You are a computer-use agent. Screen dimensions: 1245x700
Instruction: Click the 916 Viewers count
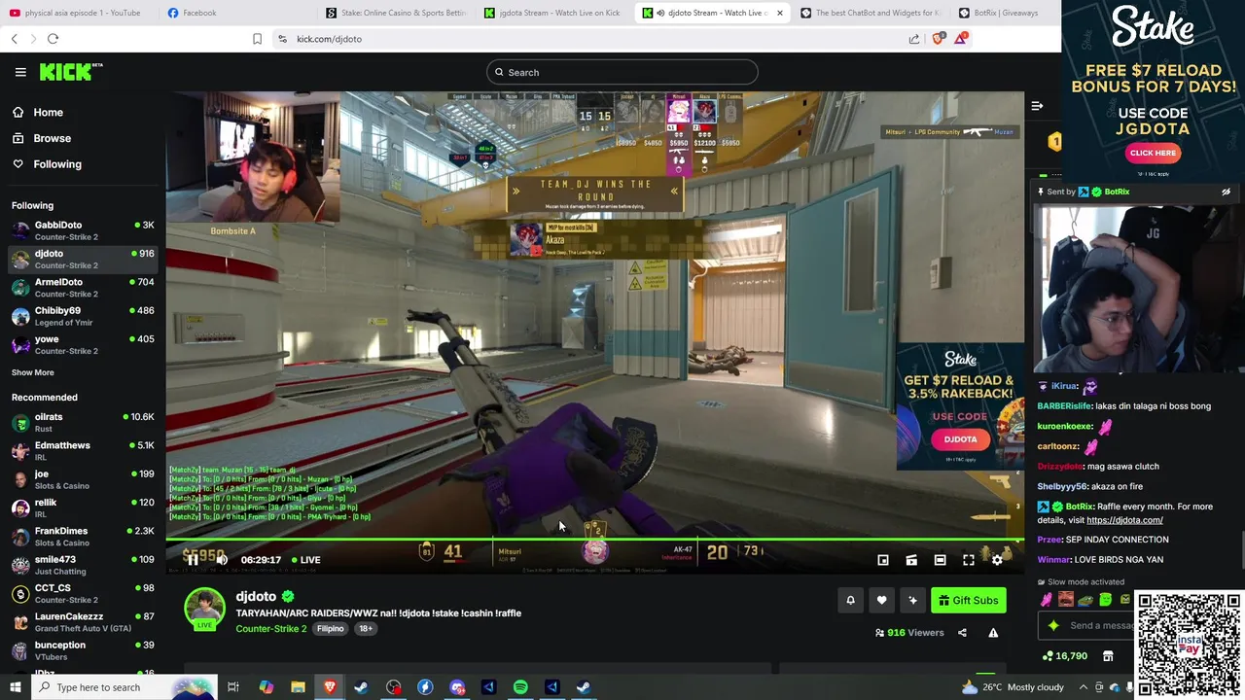pos(909,633)
